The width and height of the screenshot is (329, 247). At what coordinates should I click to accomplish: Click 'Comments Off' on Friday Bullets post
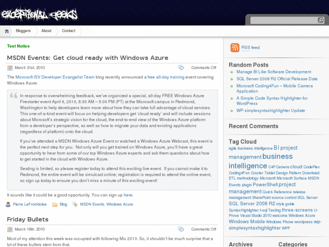pos(204,229)
